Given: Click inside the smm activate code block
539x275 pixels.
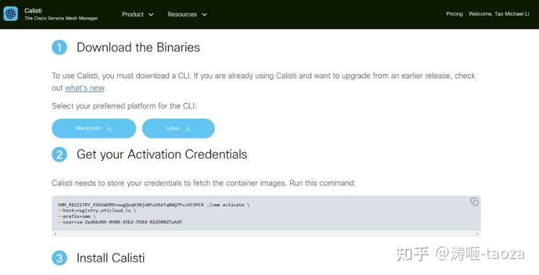Looking at the screenshot, I should click(x=254, y=213).
